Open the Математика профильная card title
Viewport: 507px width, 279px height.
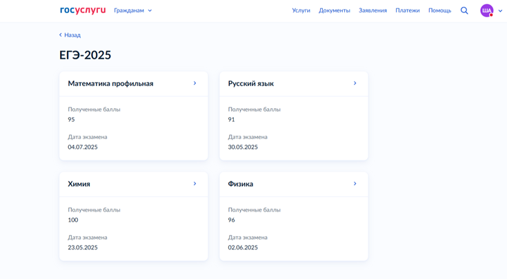[x=110, y=83]
